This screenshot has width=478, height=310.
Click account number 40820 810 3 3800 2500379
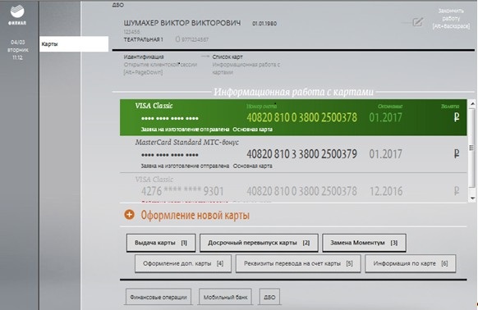coord(301,154)
